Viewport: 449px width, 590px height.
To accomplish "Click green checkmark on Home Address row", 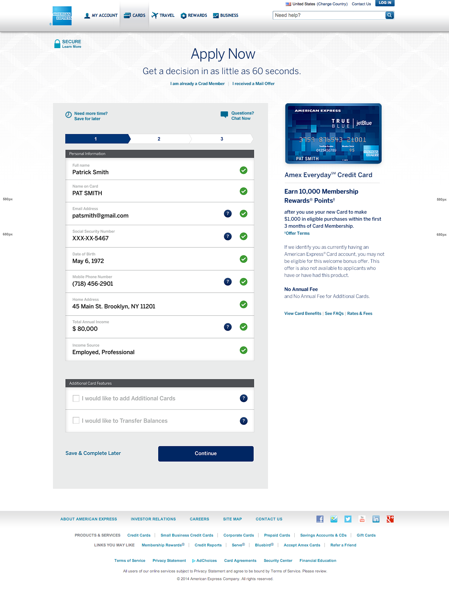I will click(243, 304).
